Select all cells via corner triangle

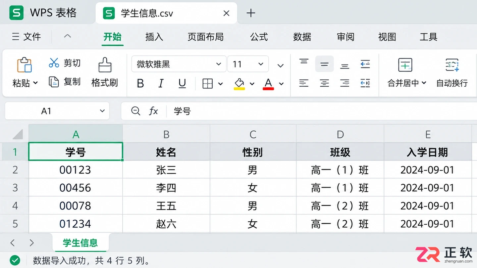[x=18, y=134]
